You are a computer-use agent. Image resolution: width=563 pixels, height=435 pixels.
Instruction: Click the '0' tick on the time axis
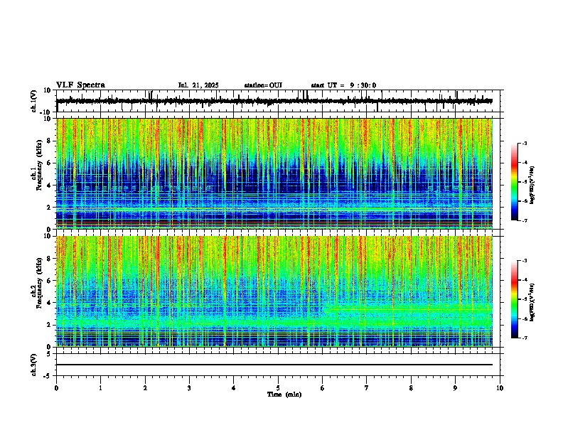tap(56, 388)
